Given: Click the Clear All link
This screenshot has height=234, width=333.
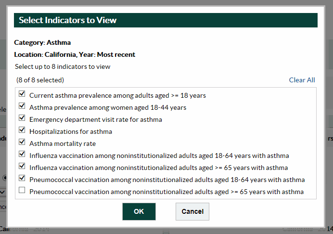Looking at the screenshot, I should [x=302, y=80].
